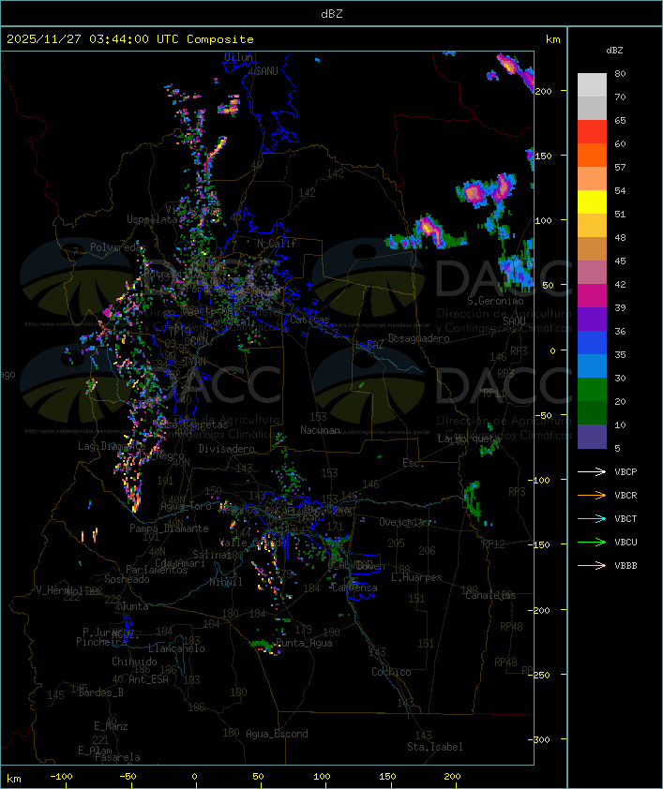663x789 pixels.
Task: Select the tan 45-48 dBZ swatch
Action: click(592, 249)
